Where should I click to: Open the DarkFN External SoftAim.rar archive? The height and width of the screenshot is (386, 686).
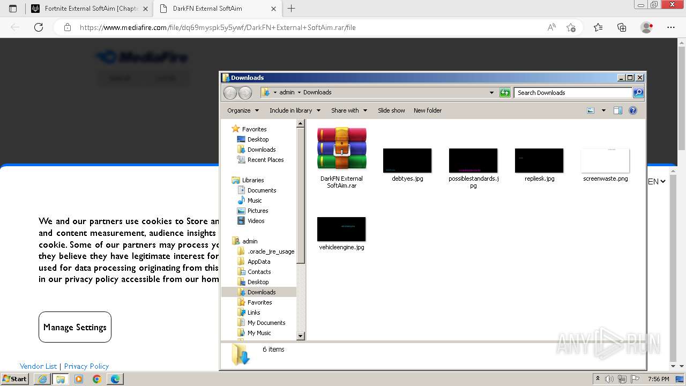point(341,158)
